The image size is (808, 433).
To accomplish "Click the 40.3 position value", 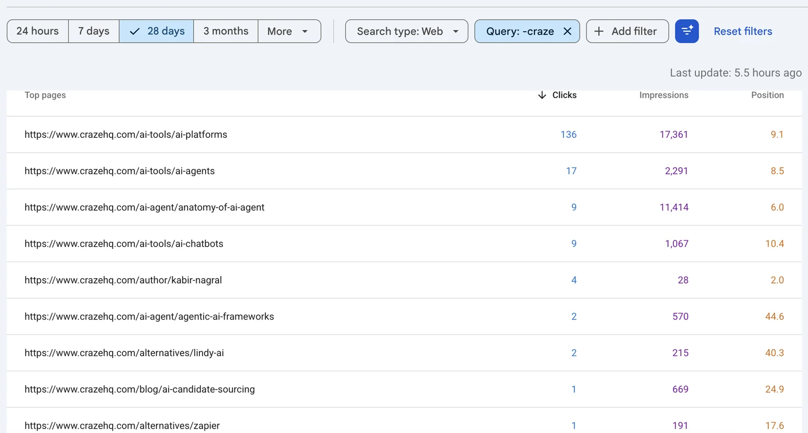I will tap(775, 353).
